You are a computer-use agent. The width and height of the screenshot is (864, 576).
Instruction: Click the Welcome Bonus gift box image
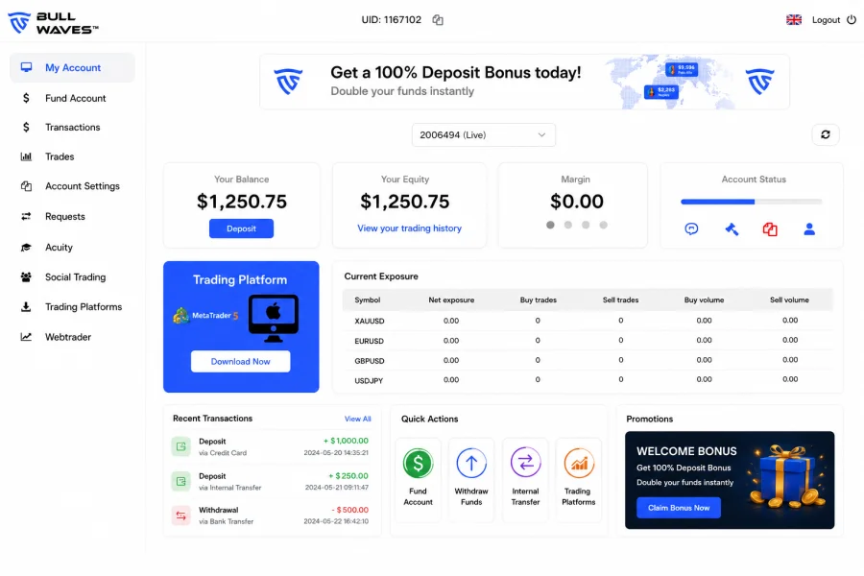[786, 476]
